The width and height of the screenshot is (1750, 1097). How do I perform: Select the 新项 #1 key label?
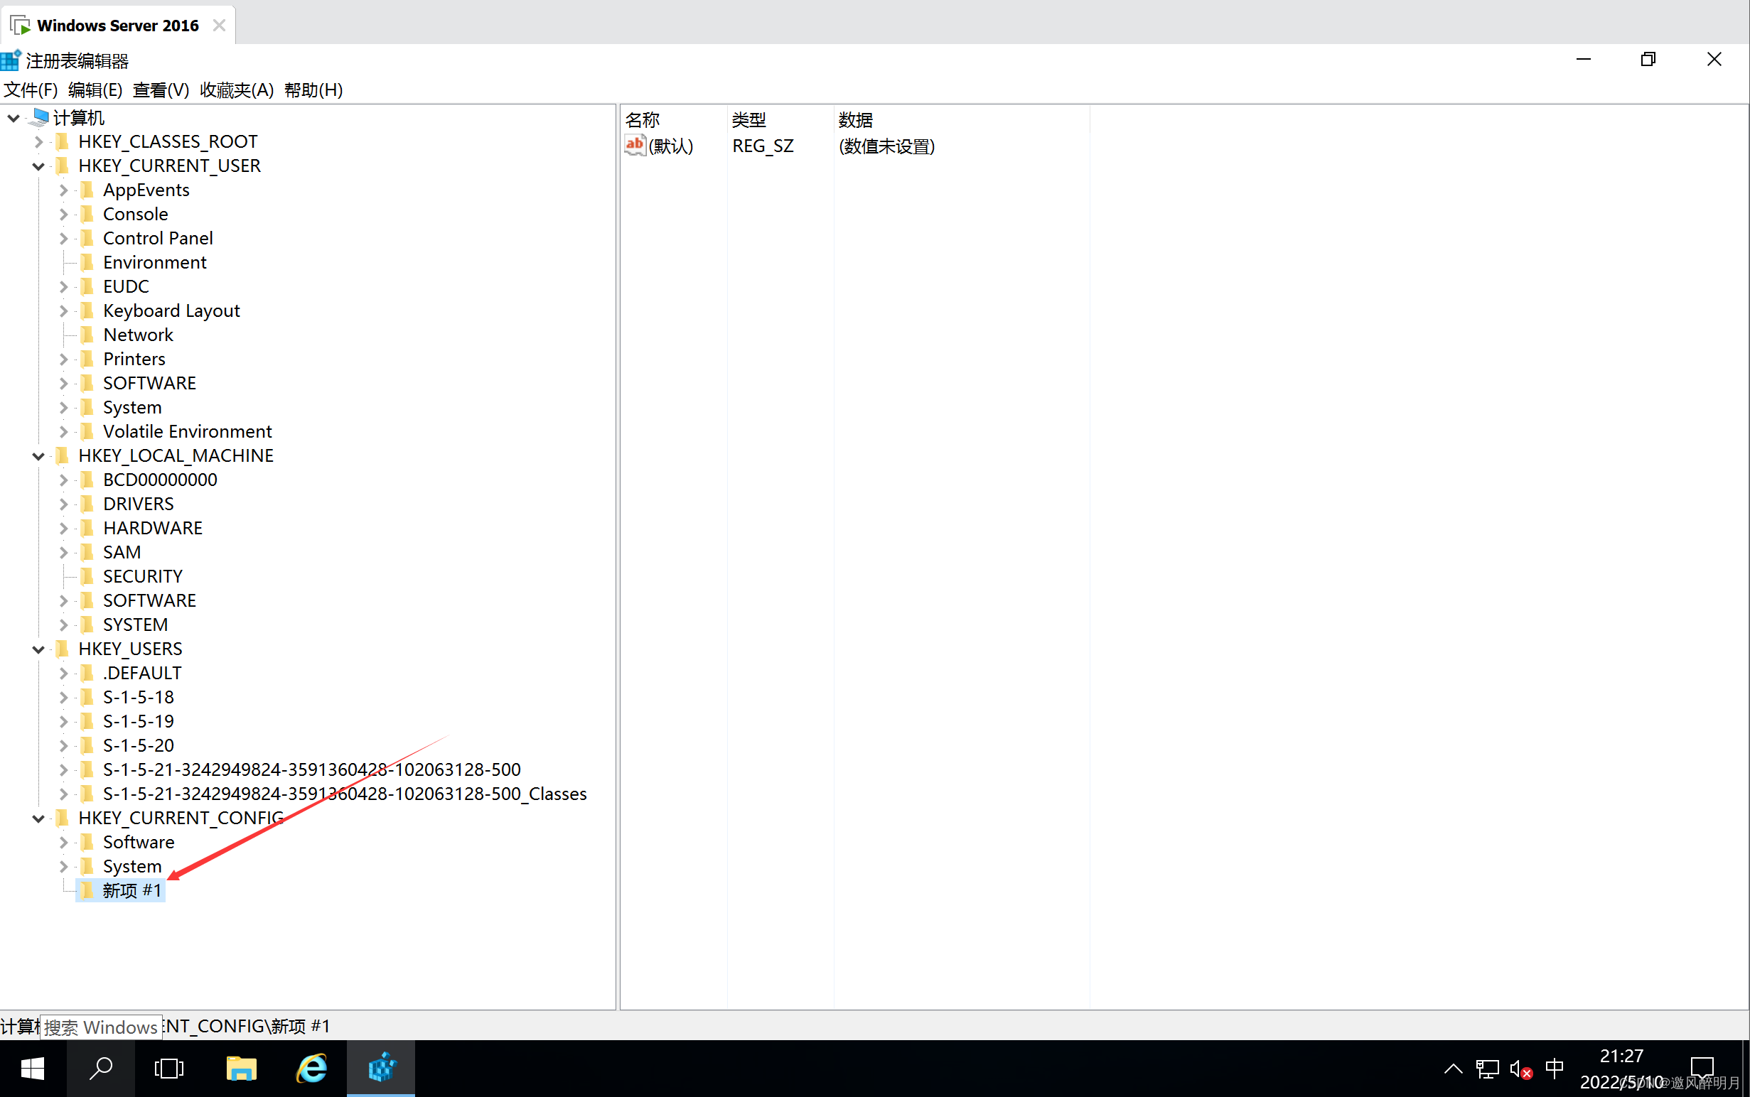(131, 890)
